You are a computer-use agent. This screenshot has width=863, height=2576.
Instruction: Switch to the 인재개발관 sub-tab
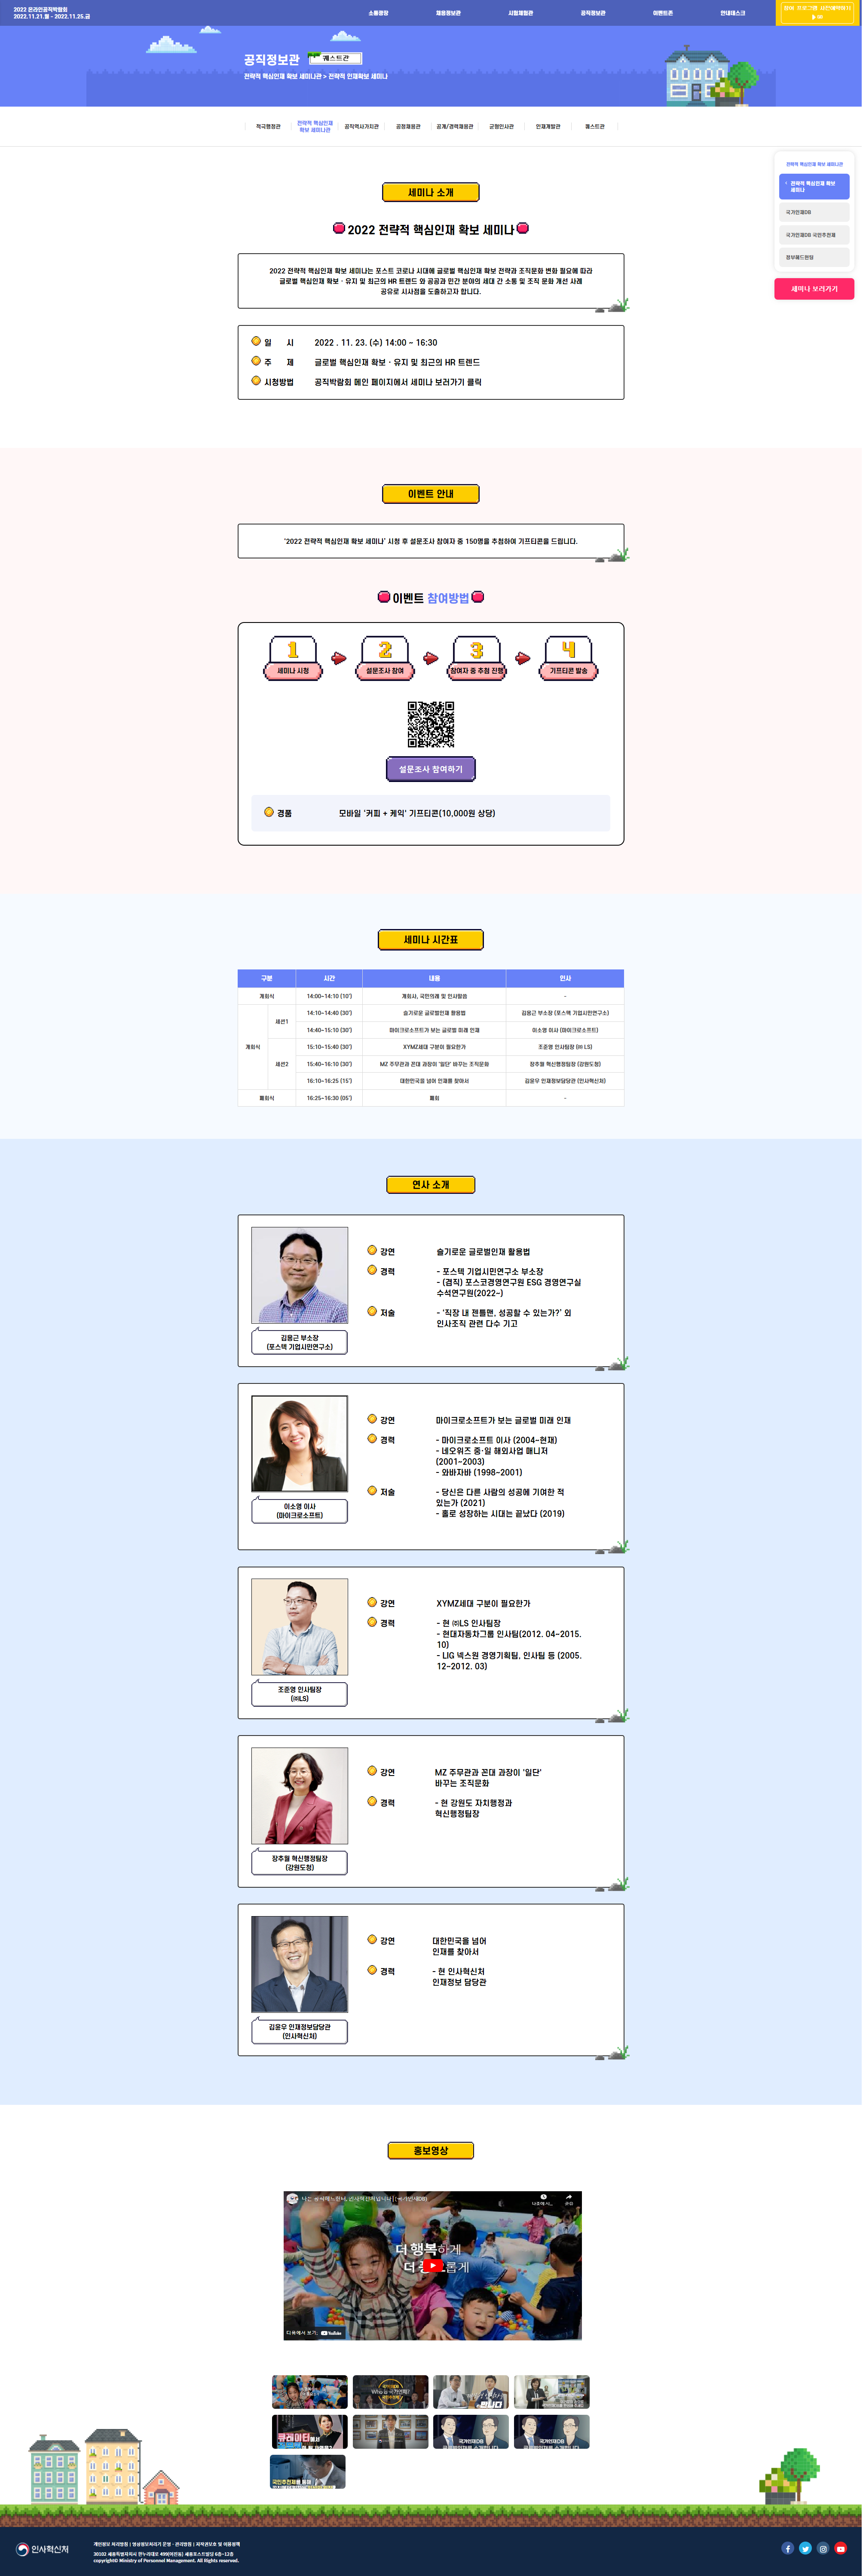pos(548,127)
